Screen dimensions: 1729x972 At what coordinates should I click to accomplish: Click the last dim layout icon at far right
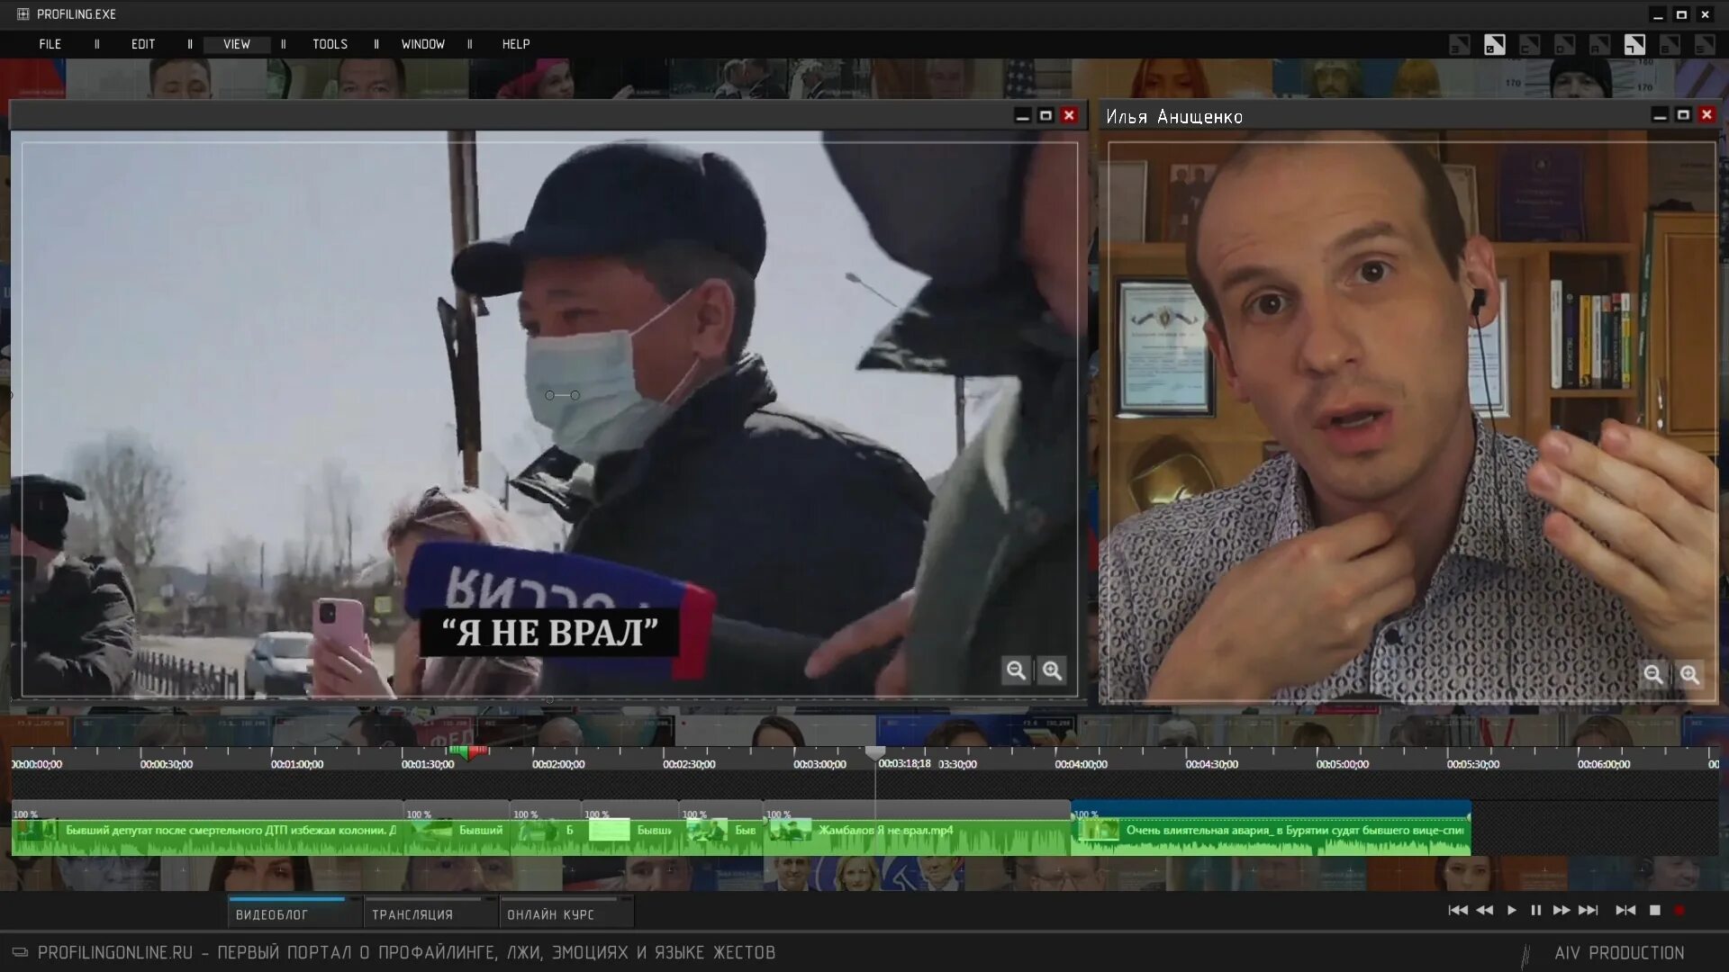point(1705,45)
